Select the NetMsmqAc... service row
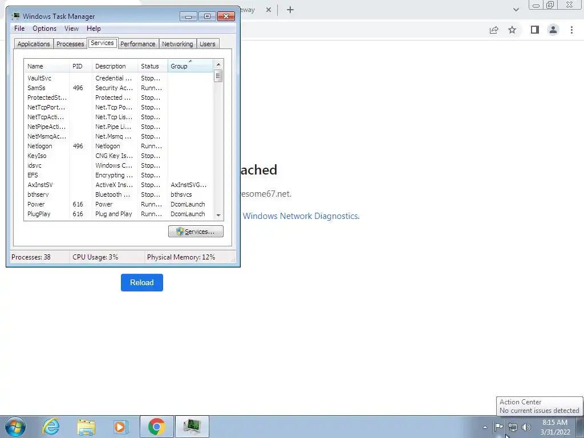Viewport: 584px width, 438px height. click(x=119, y=136)
